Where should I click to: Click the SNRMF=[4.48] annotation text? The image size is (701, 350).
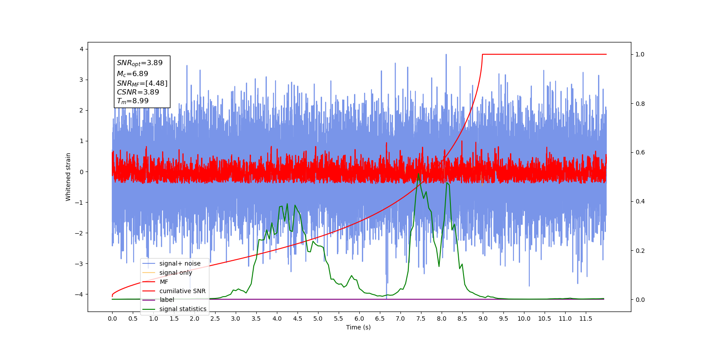tap(142, 83)
